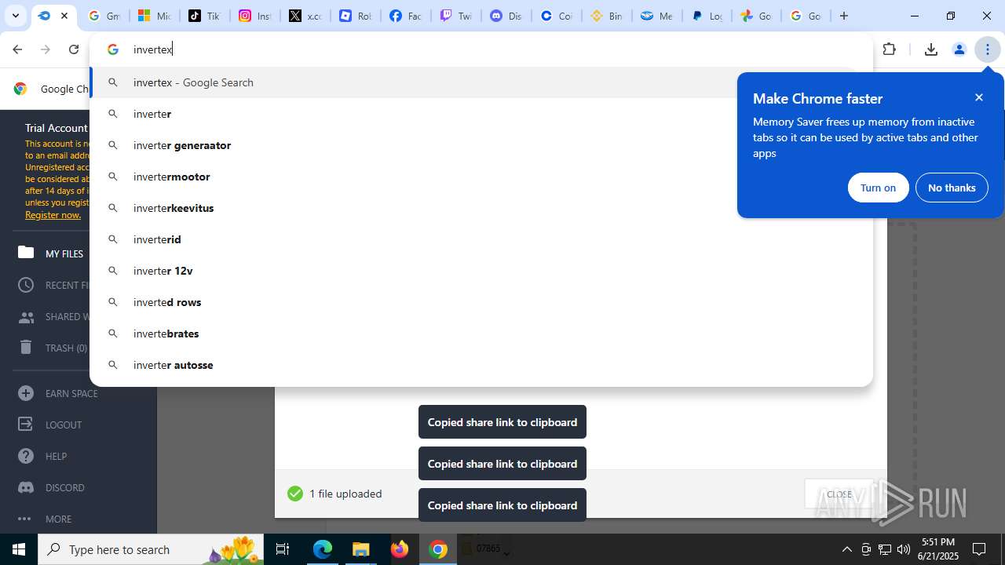The image size is (1005, 565).
Task: Select the 'invertebrates' suggestion
Action: (481, 334)
